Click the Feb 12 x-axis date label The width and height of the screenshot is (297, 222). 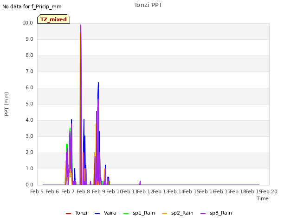(145, 191)
